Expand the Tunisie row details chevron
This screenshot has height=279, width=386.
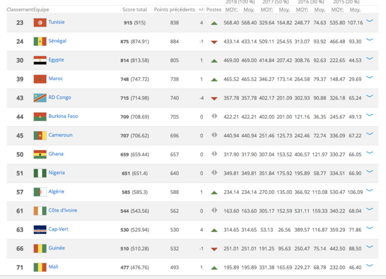370,21
